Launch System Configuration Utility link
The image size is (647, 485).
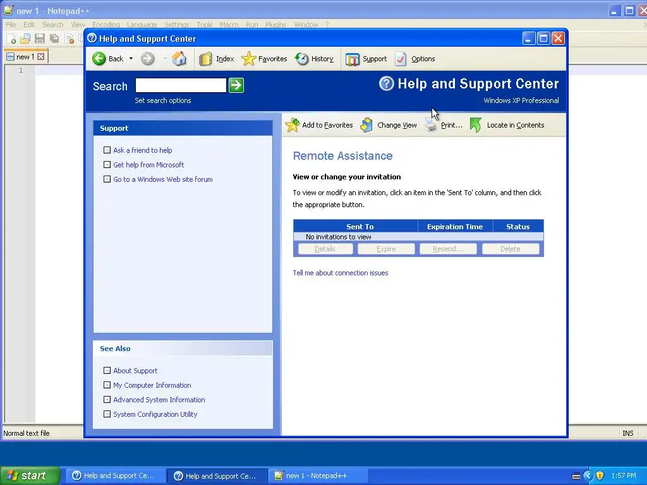(x=155, y=414)
